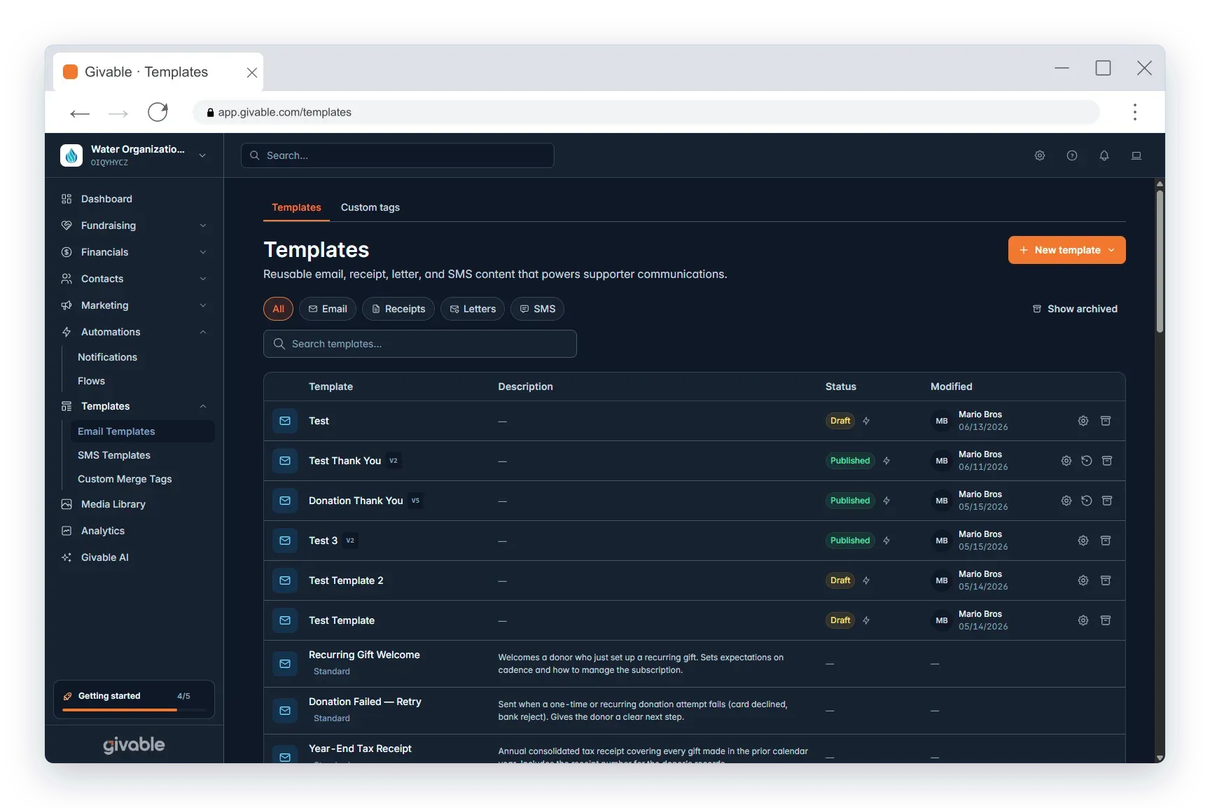Open settings gear for Test Template row dated 05/14/2026
This screenshot has width=1210, height=808.
pyautogui.click(x=1083, y=620)
